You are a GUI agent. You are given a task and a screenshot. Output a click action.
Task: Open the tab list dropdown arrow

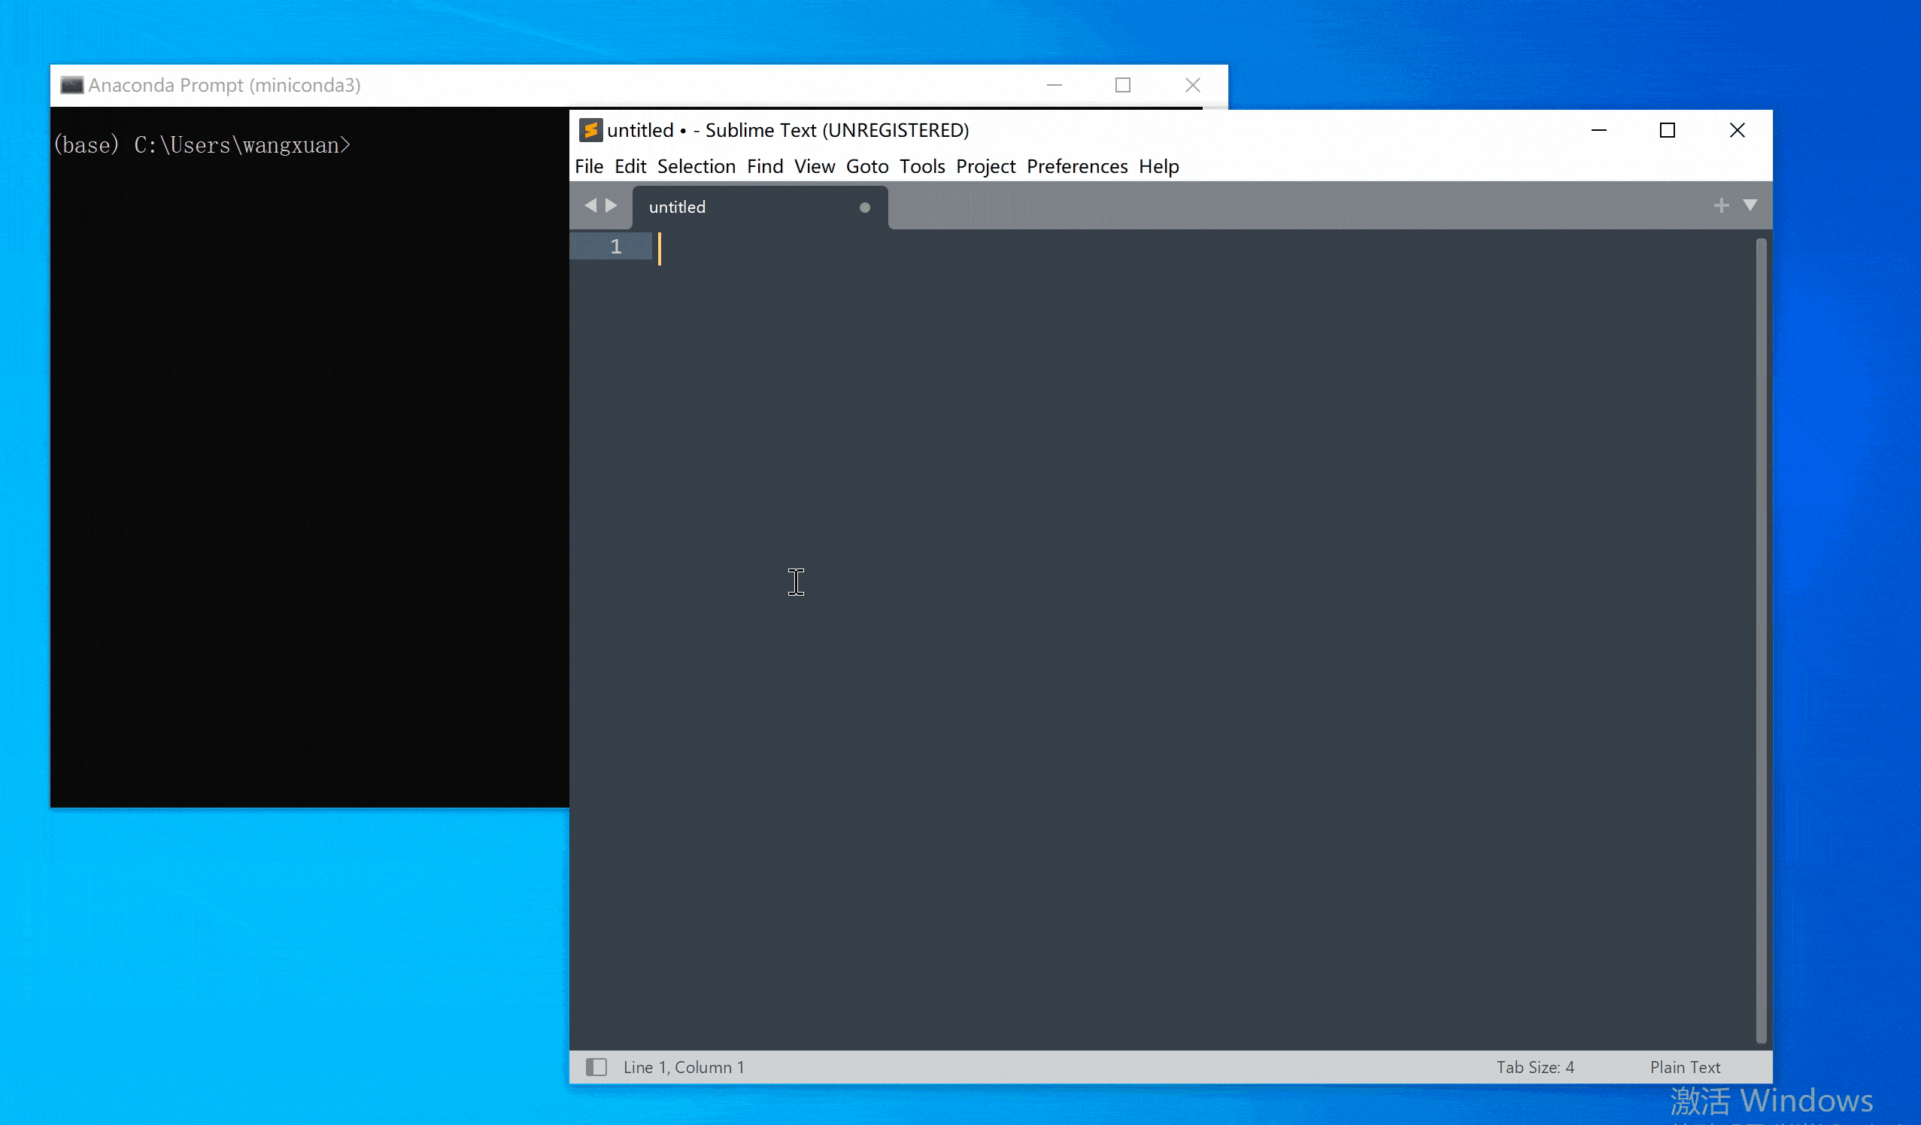(1750, 206)
